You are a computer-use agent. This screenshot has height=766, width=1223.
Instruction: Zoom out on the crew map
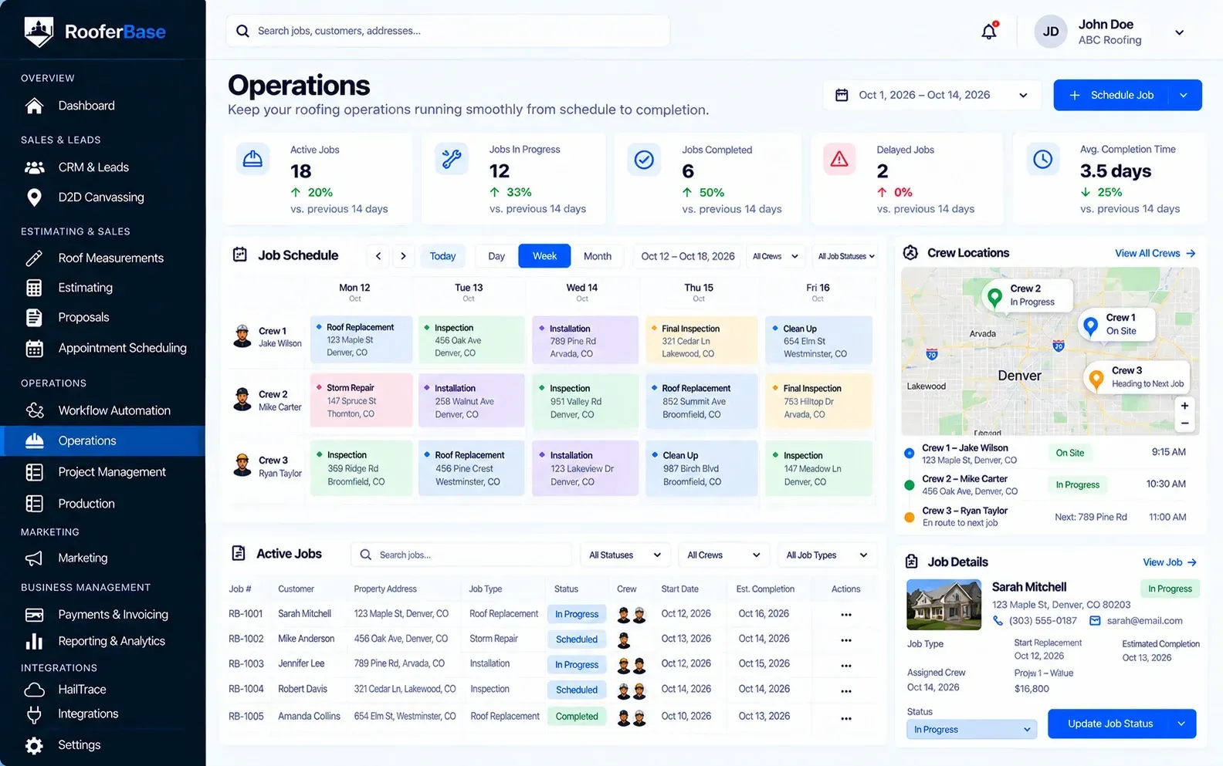coord(1184,423)
